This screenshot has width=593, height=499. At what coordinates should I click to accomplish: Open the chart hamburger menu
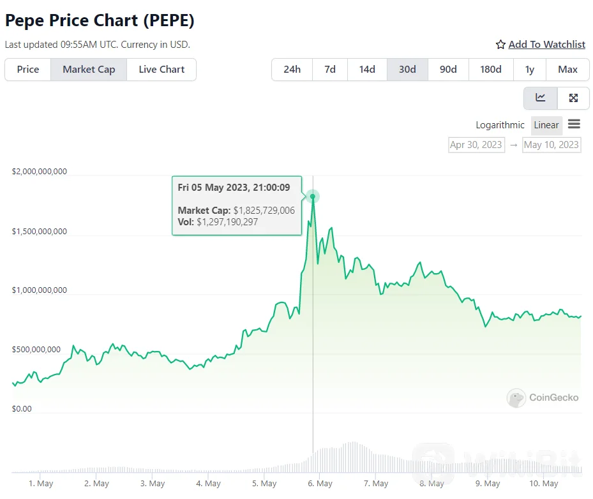[574, 124]
